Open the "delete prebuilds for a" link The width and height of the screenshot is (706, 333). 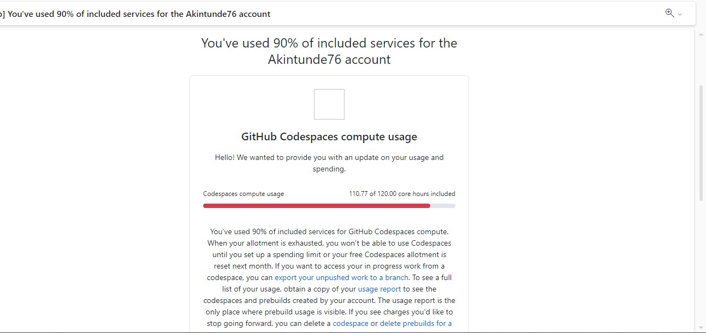point(417,323)
